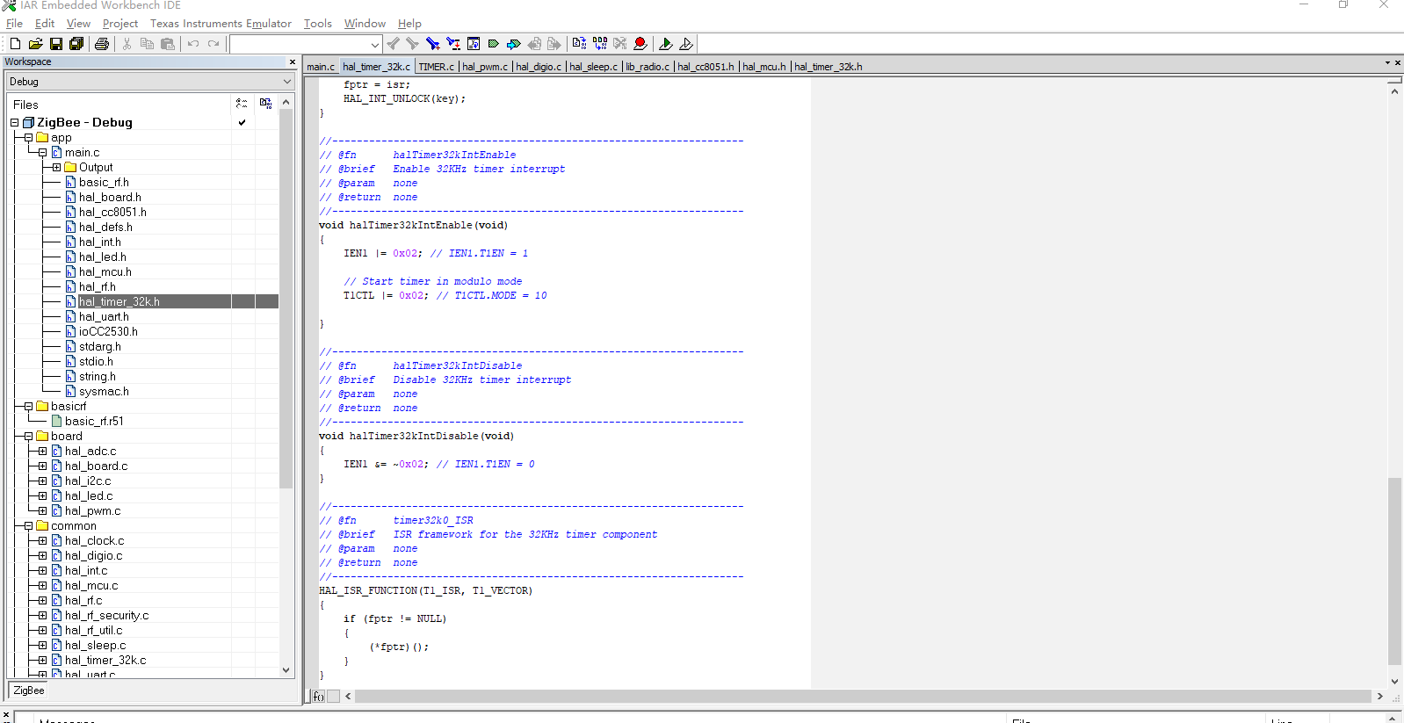Click the editor scroll-down arrow
This screenshot has width=1404, height=723.
coord(1394,682)
